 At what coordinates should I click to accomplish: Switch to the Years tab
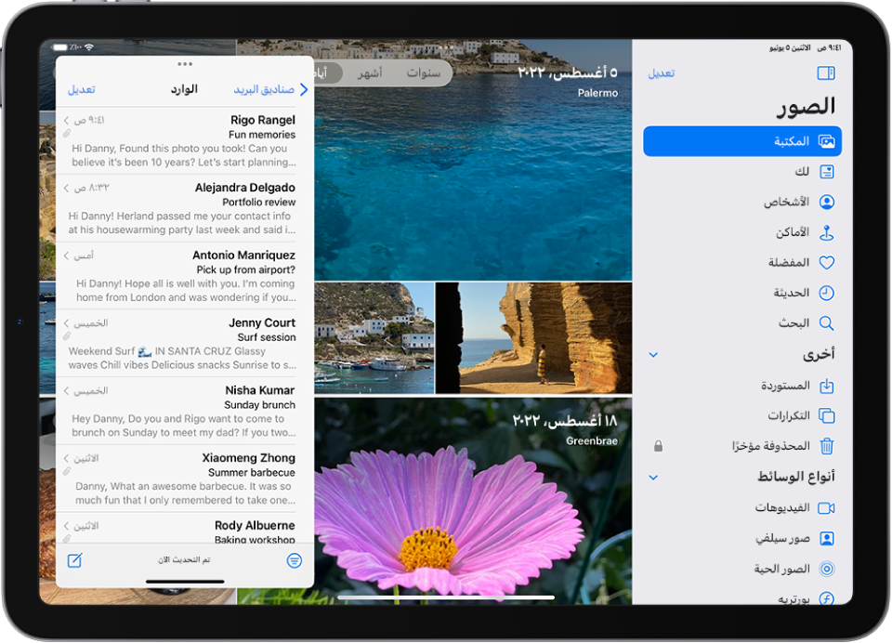coord(423,73)
